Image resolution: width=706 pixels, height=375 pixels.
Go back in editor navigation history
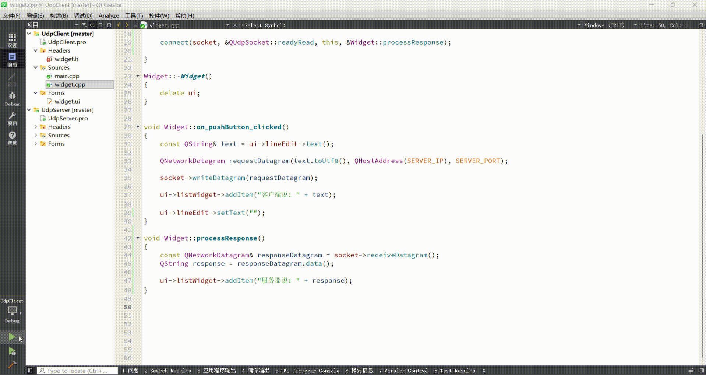119,25
